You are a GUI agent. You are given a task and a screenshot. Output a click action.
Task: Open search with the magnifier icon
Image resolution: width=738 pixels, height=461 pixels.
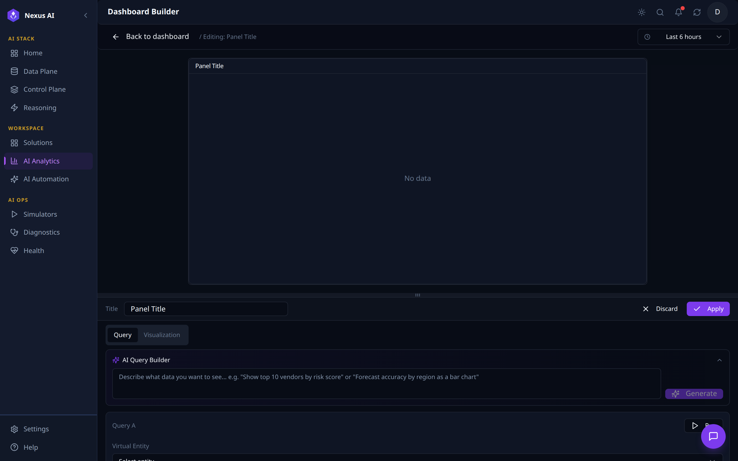coord(660,12)
